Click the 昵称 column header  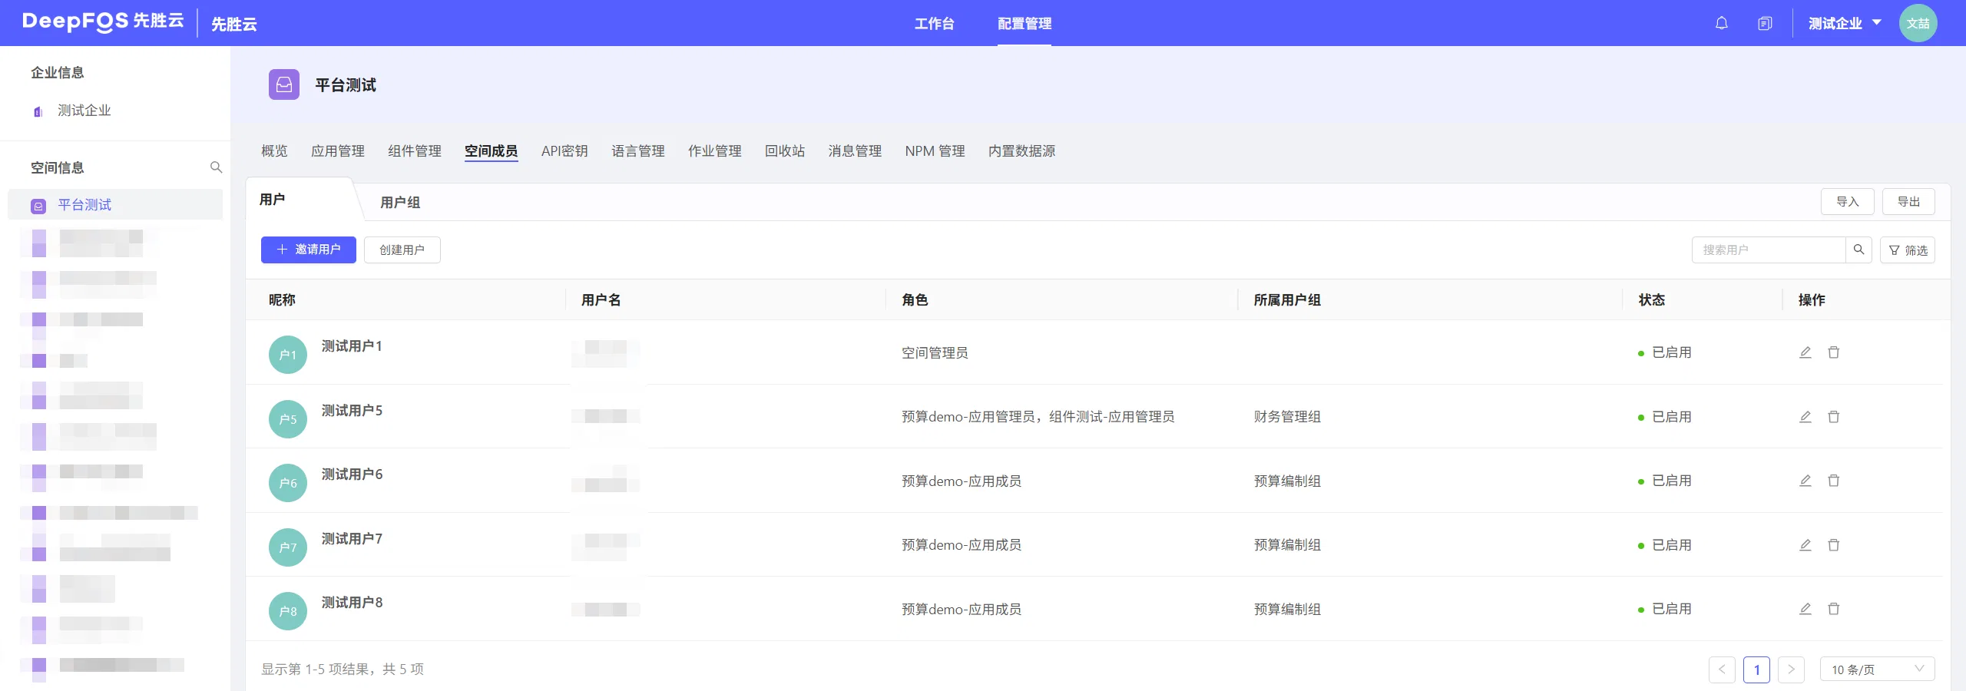coord(282,300)
